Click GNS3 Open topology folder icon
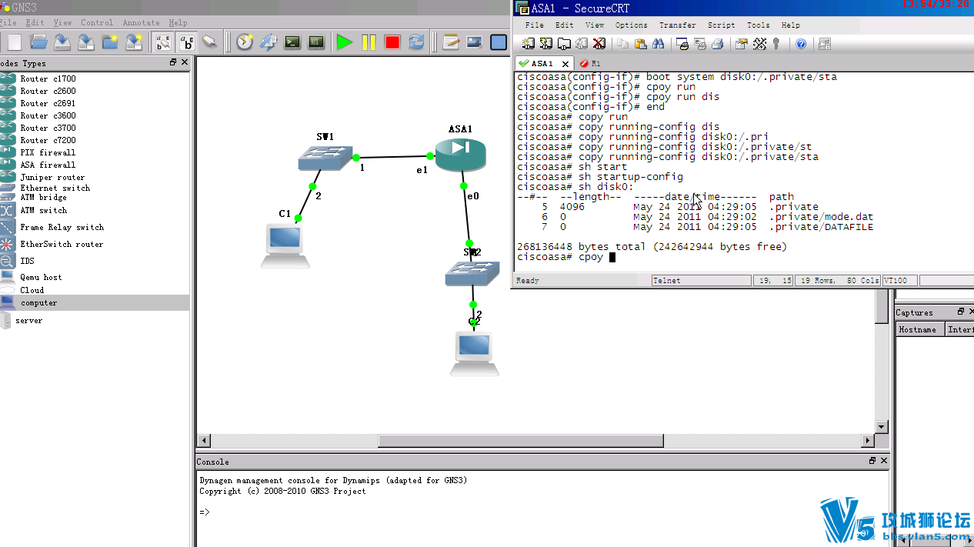This screenshot has width=974, height=547. [38, 42]
